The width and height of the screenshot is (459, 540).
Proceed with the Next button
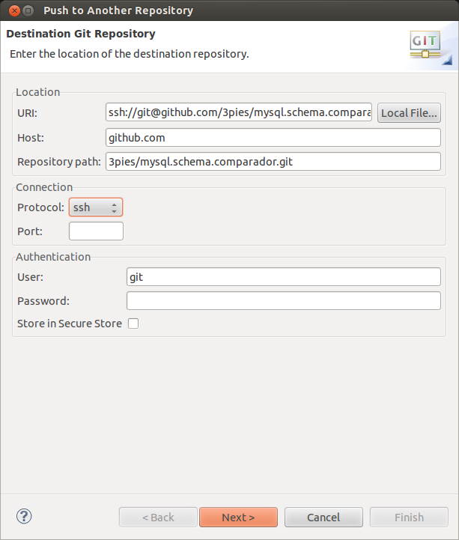[238, 518]
